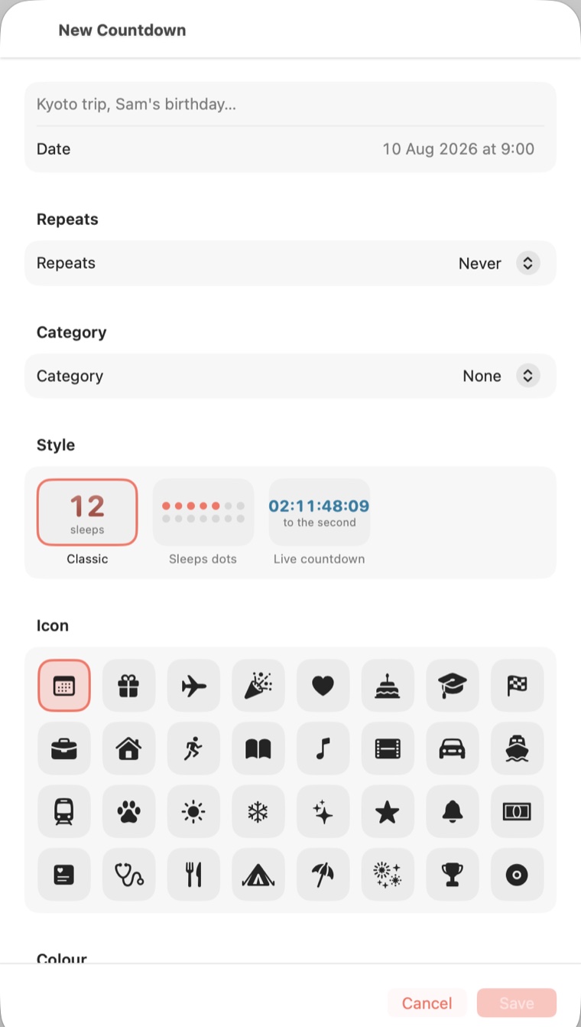Cancel the new countdown
This screenshot has width=581, height=1027.
coord(427,1003)
